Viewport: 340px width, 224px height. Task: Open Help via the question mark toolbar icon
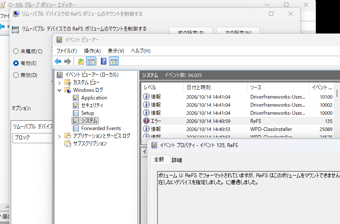point(104,62)
